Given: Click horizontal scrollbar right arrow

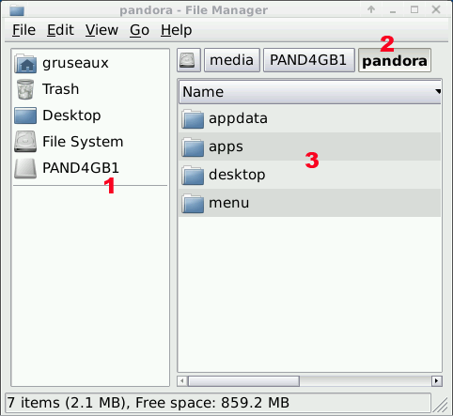Looking at the screenshot, I should point(437,381).
